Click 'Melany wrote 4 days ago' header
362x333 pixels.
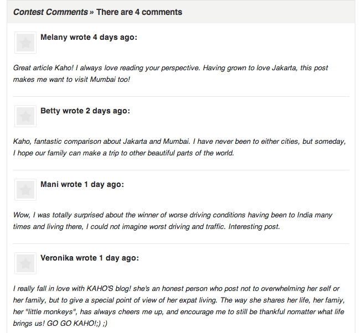89,37
